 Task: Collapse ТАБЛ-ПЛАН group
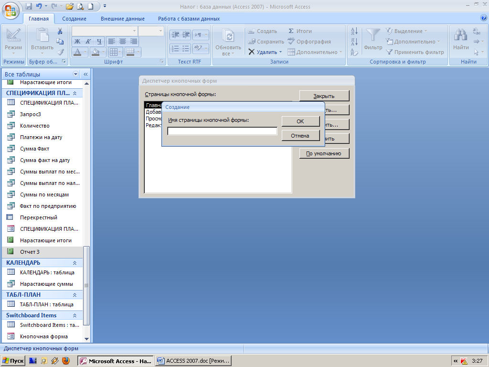pos(75,294)
